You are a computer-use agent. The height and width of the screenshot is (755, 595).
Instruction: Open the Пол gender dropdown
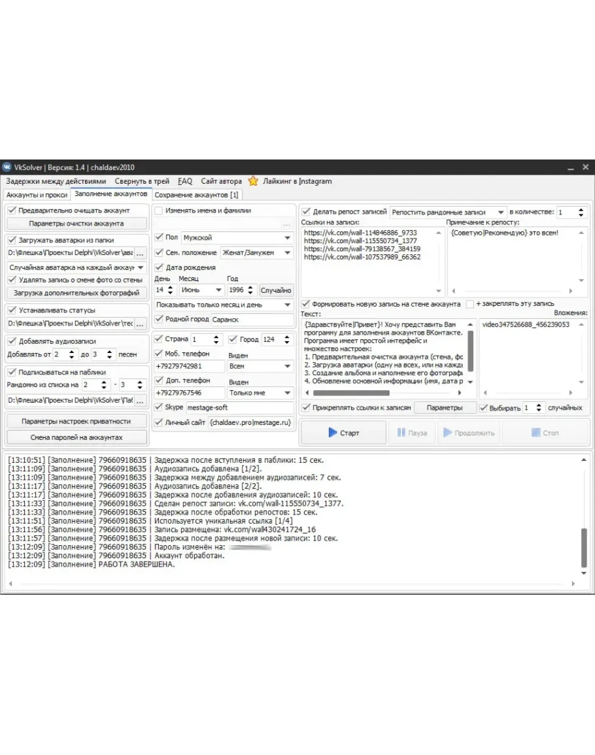coord(237,237)
